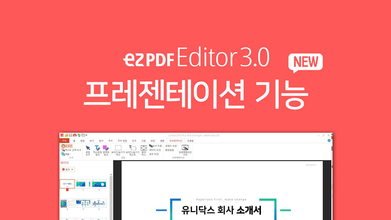This screenshot has height=220, width=391.
Task: Select page 1 thumbnail
Action: 67,184
